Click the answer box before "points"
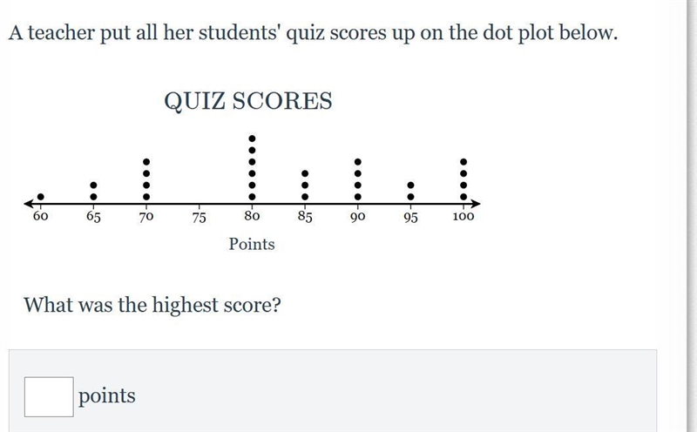697x432 pixels. (x=49, y=397)
